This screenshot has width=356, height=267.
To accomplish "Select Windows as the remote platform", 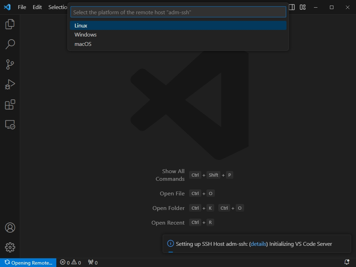I will click(178, 35).
